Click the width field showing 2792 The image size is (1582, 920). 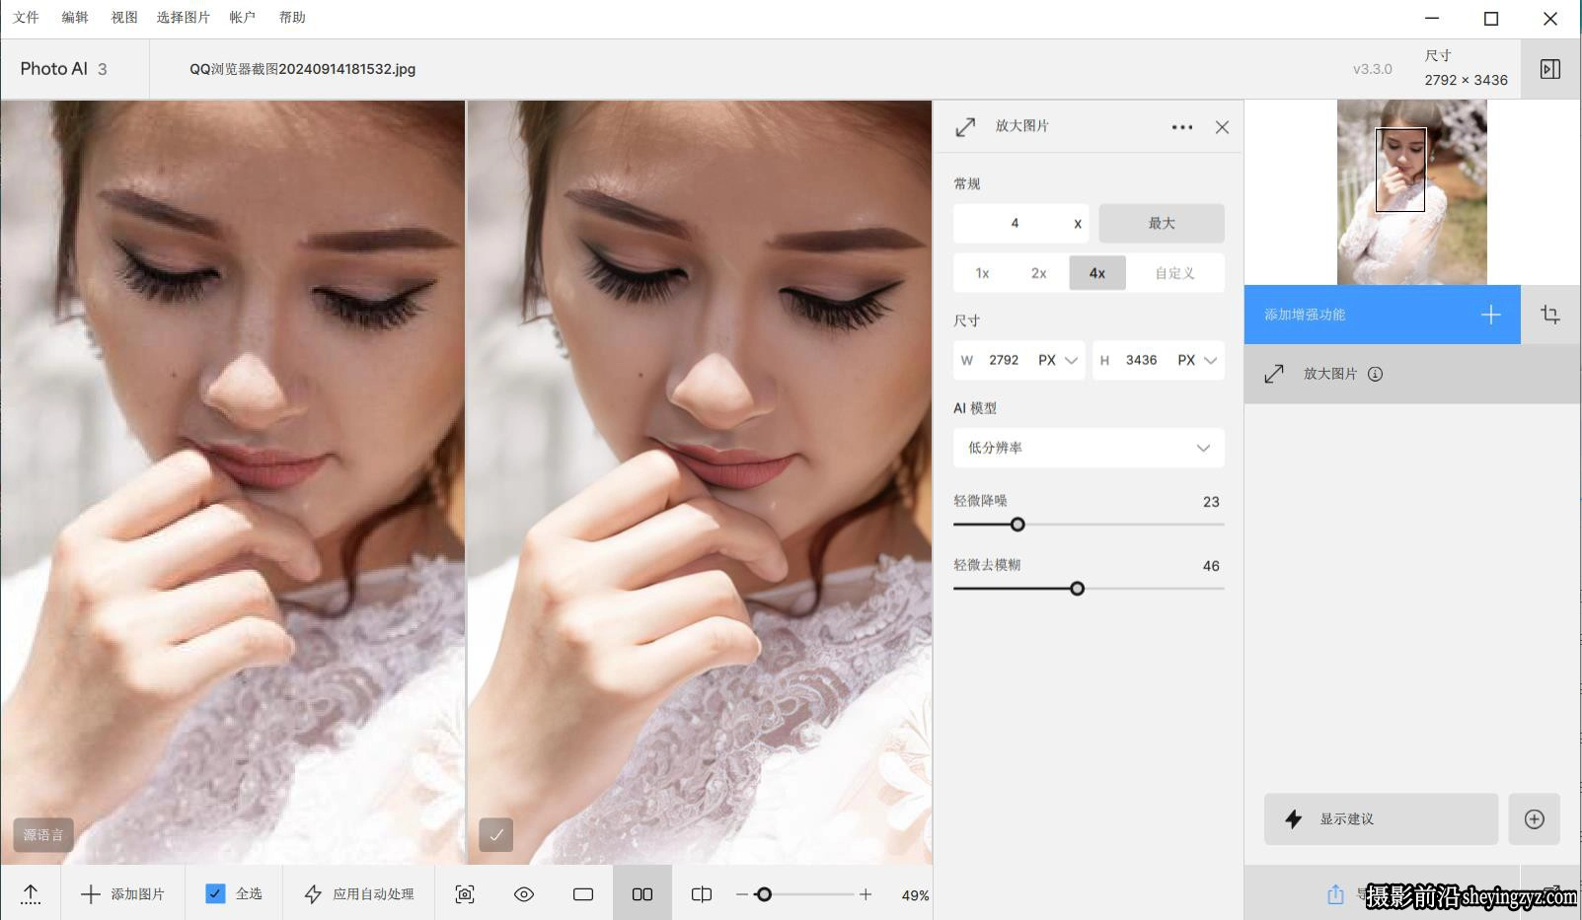click(1004, 360)
